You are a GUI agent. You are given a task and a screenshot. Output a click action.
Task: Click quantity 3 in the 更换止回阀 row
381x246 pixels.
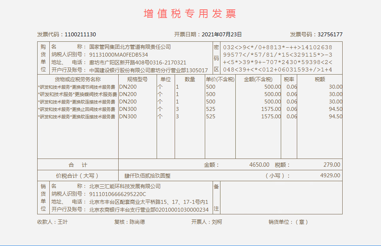[x=177, y=109]
